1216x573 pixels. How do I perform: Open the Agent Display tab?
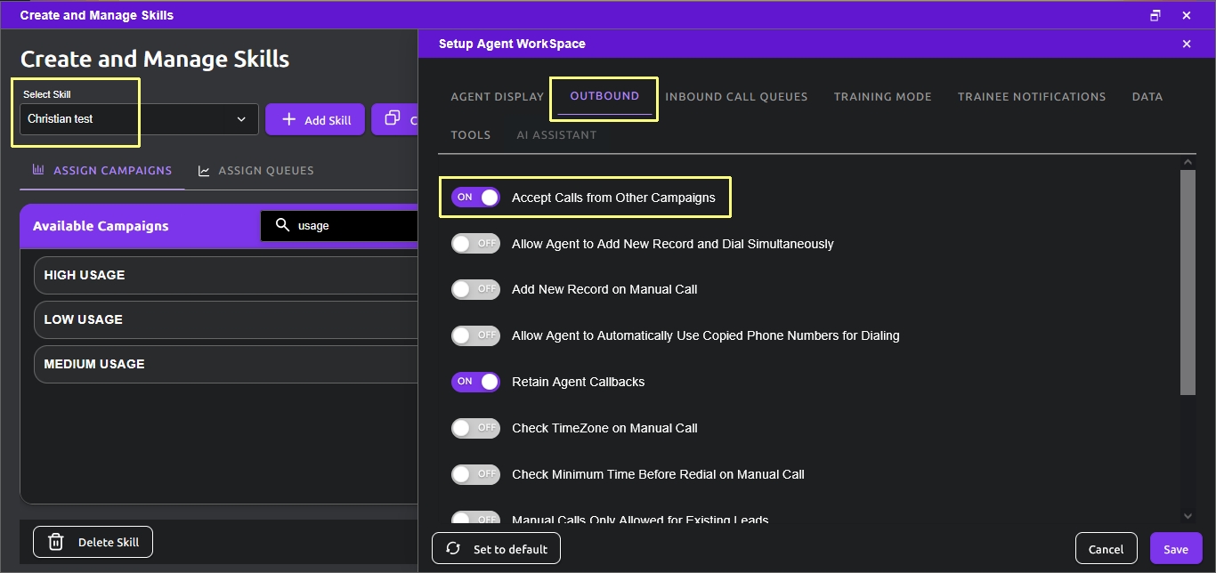click(497, 96)
